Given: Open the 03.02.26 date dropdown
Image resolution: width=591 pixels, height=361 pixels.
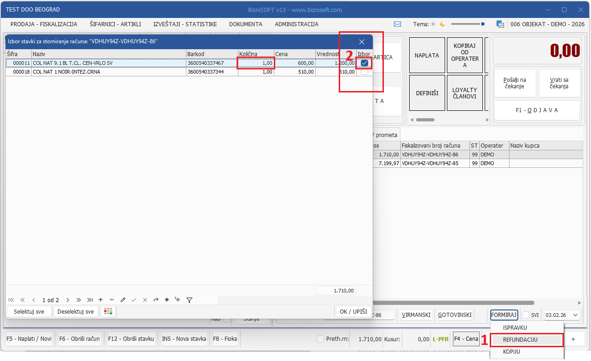Looking at the screenshot, I should tap(575, 315).
